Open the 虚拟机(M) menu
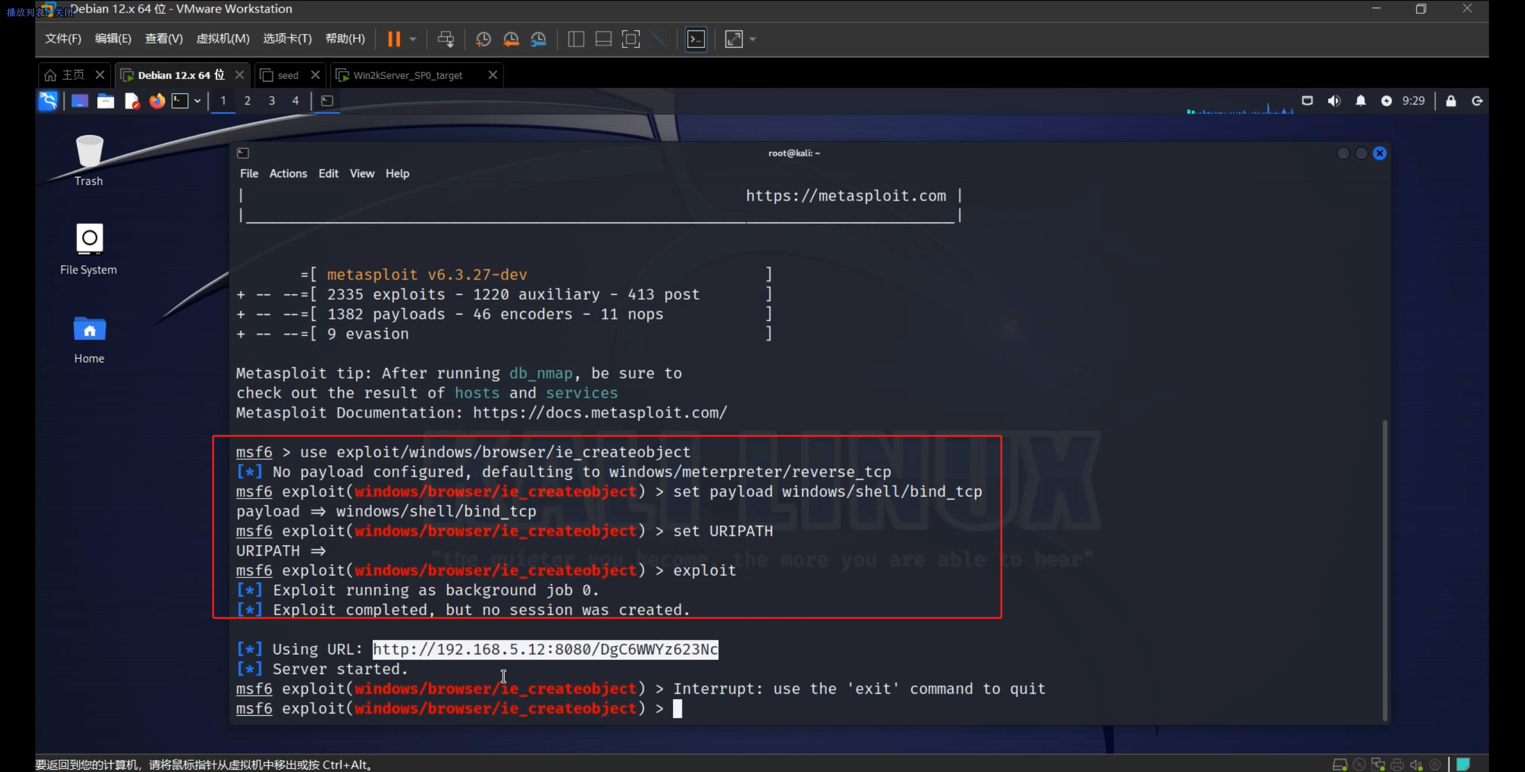The width and height of the screenshot is (1525, 772). pyautogui.click(x=223, y=39)
